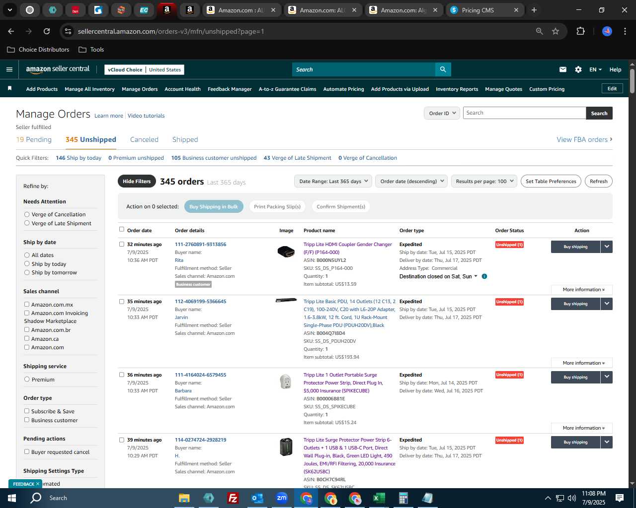Open the Seller Central hamburger menu
This screenshot has width=636, height=508.
click(x=9, y=69)
